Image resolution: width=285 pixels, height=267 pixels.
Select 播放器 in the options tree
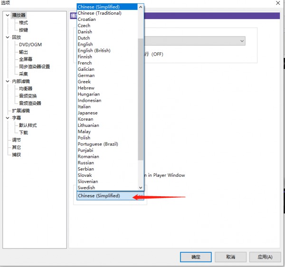click(19, 15)
